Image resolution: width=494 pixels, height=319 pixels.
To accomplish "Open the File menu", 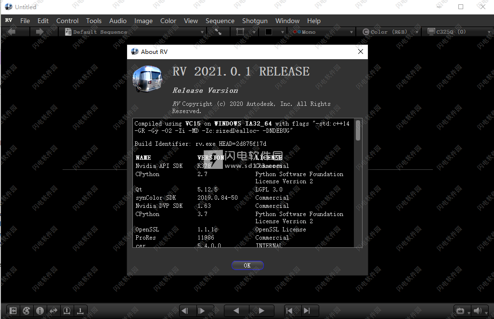I will click(25, 21).
